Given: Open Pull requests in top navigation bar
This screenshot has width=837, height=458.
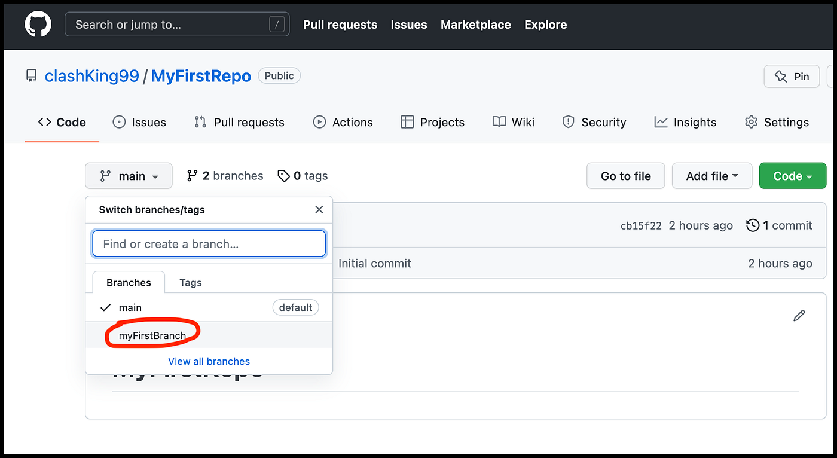Looking at the screenshot, I should pyautogui.click(x=340, y=25).
